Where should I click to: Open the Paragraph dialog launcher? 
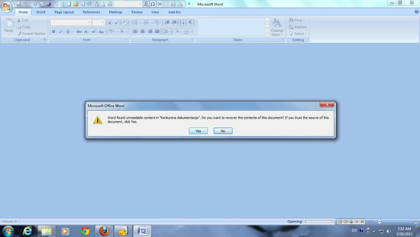coord(192,40)
